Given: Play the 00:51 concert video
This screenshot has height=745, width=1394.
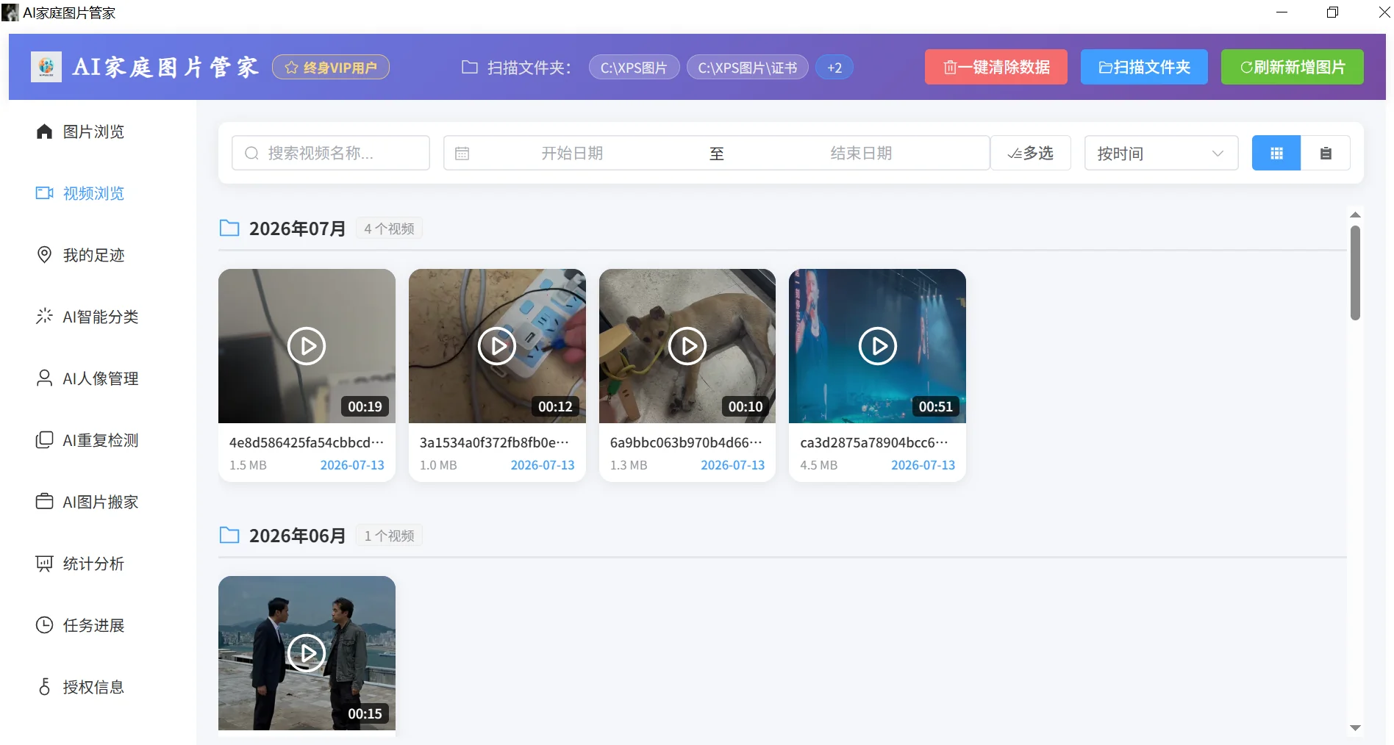Looking at the screenshot, I should [878, 346].
